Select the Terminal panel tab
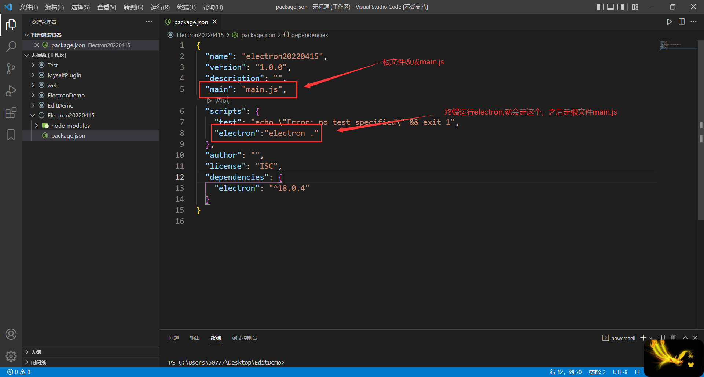Image resolution: width=704 pixels, height=377 pixels. [216, 338]
